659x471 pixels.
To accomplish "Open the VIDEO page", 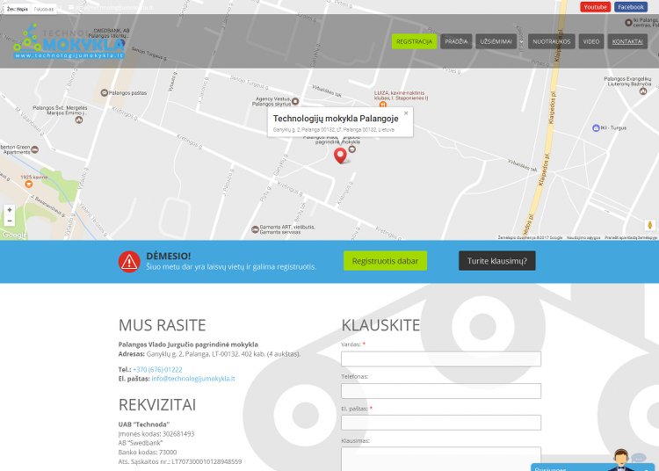I will (591, 41).
